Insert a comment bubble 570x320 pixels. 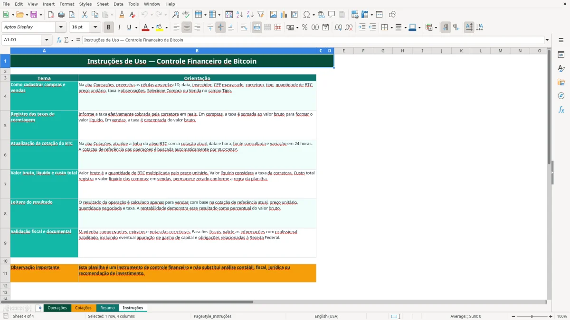click(x=332, y=15)
